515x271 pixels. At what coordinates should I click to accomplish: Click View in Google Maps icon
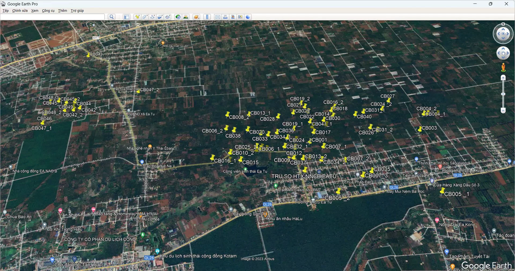pos(240,17)
